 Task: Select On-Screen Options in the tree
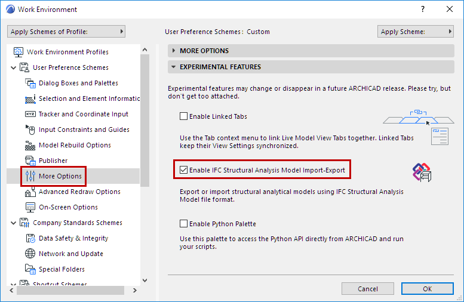[68, 207]
